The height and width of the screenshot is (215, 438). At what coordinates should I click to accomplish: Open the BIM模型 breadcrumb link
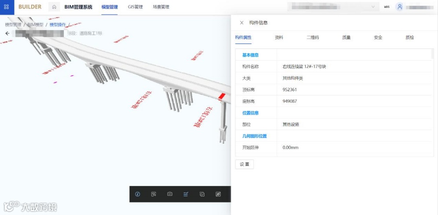[x=35, y=25]
